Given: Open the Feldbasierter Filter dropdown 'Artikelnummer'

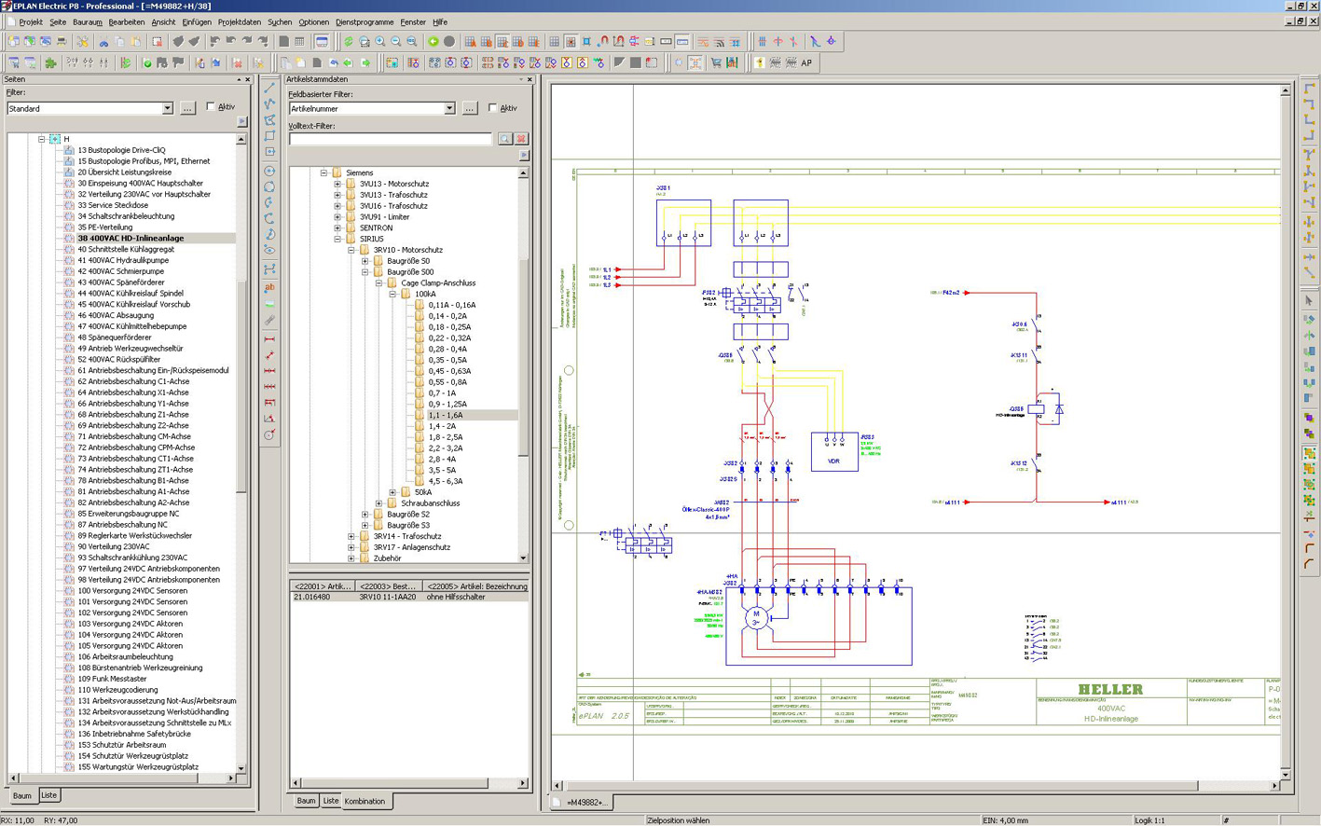Looking at the screenshot, I should 449,108.
